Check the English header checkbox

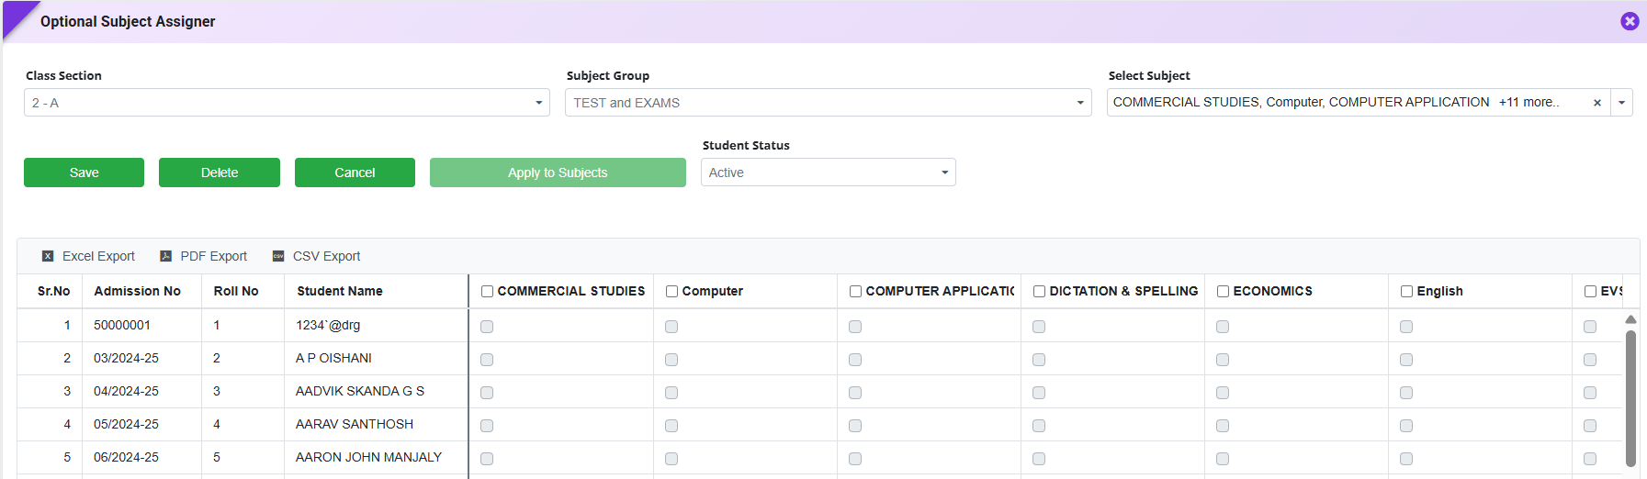pos(1407,291)
